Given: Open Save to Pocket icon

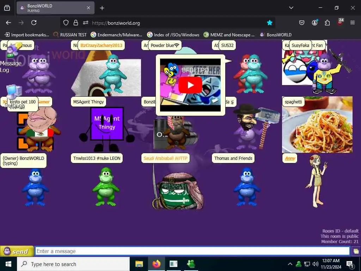Looking at the screenshot, I should click(302, 23).
